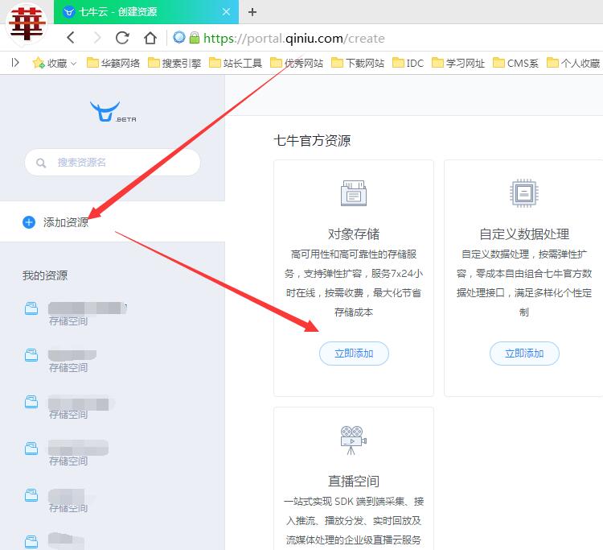Open the first 存储空间 bucket icon
This screenshot has height=550, width=603.
31,308
